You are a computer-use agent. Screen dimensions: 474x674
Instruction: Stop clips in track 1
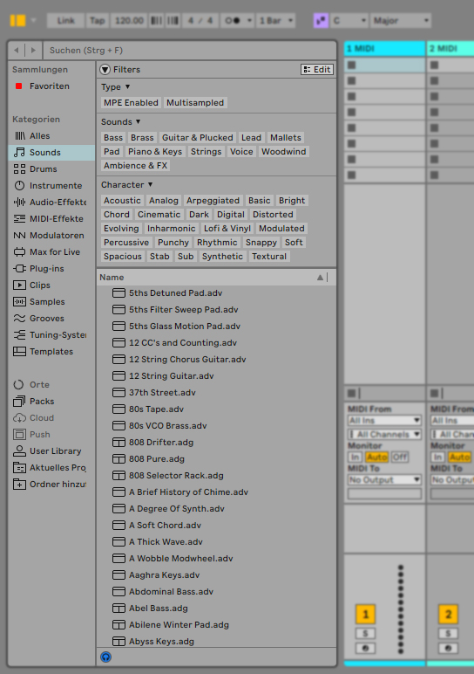[x=352, y=393]
